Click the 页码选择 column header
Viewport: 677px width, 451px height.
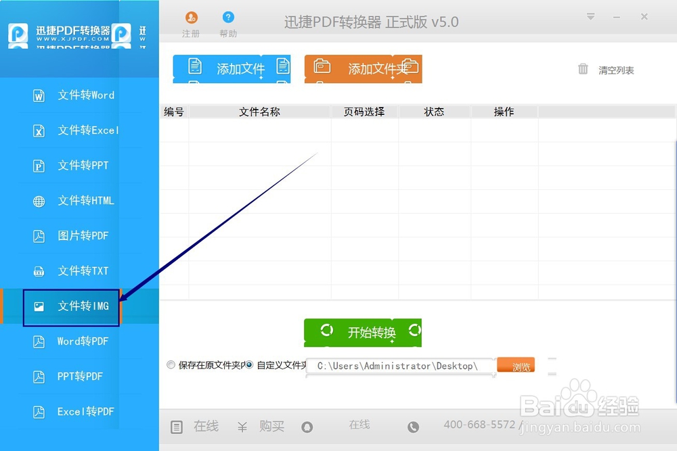coord(364,112)
